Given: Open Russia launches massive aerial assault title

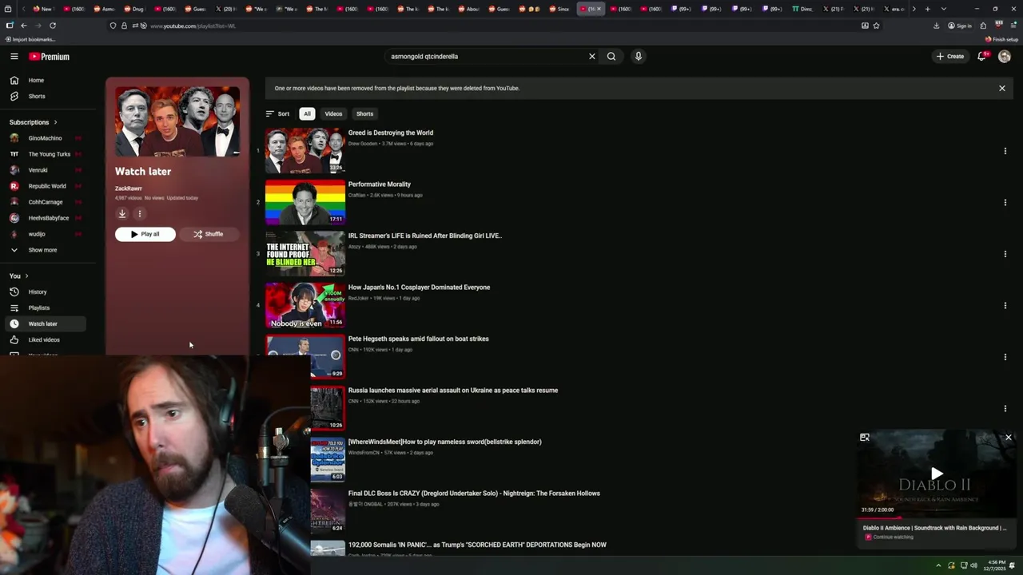Looking at the screenshot, I should (453, 391).
